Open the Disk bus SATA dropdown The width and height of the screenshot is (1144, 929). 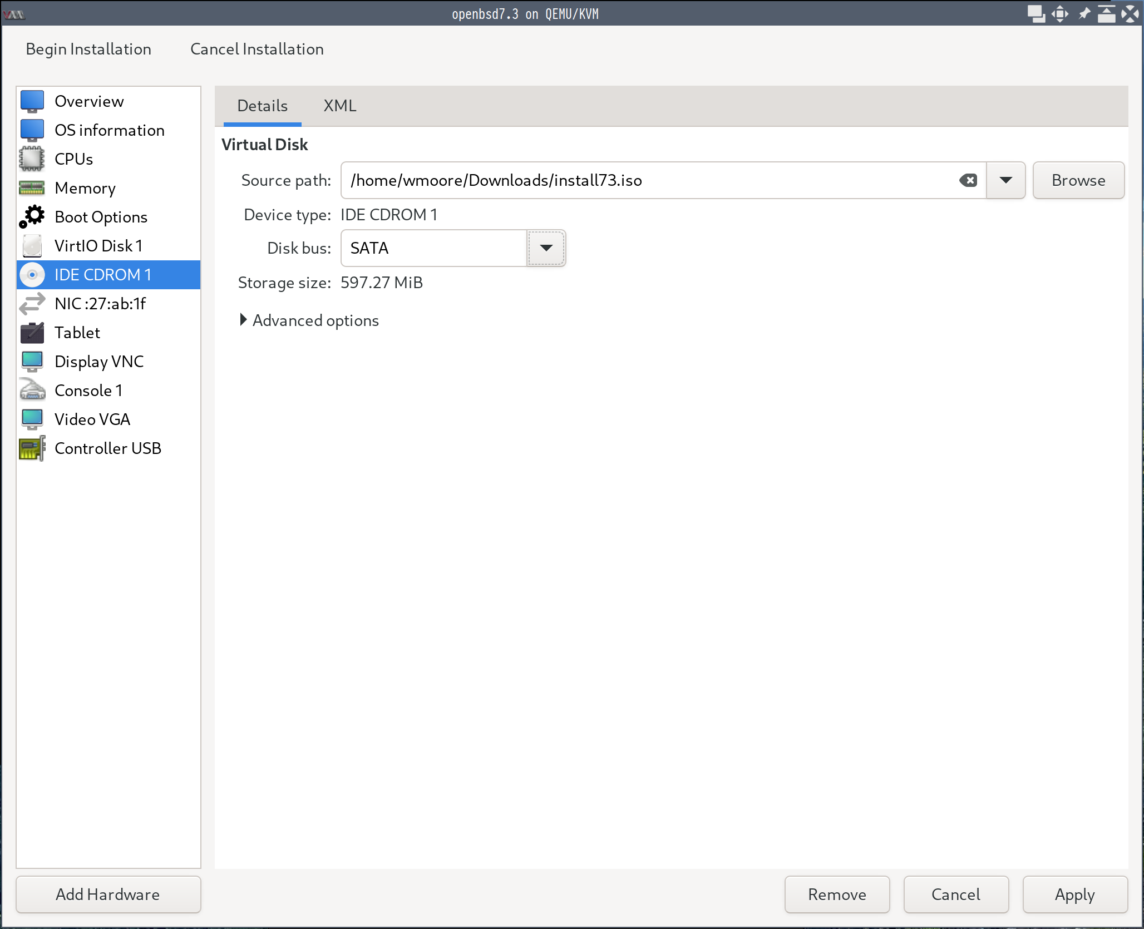[546, 248]
